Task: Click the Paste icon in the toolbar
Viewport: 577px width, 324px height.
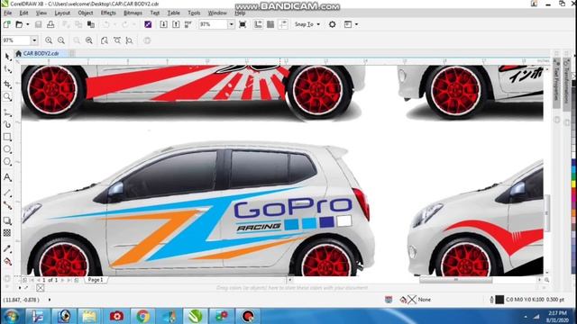Action: point(90,24)
